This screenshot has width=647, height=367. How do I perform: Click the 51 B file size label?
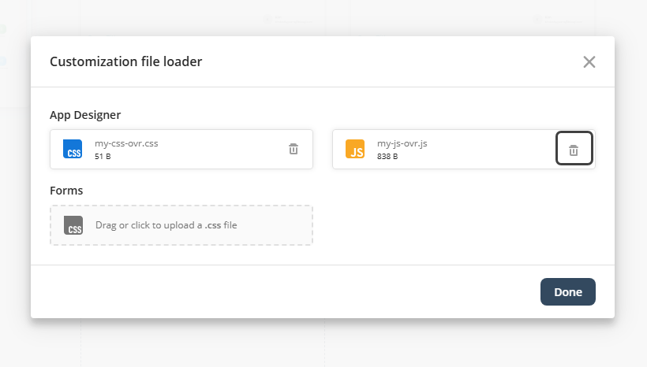[x=103, y=157]
